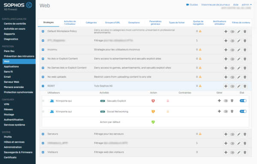Open the Exceptions tab

click(134, 23)
